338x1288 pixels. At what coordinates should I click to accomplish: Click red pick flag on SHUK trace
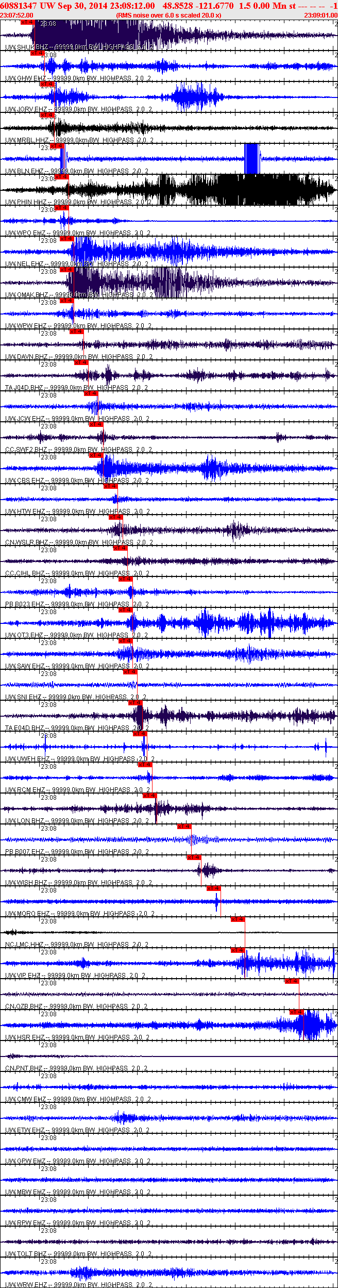(x=27, y=22)
